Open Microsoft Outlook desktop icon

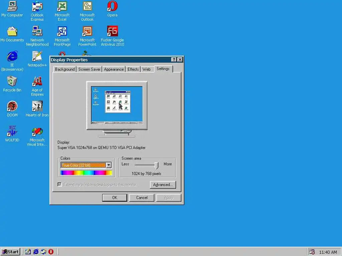(x=87, y=11)
